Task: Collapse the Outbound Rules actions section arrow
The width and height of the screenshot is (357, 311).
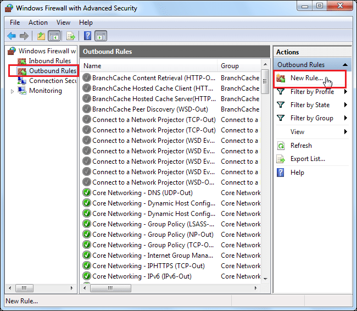Action: [345, 65]
